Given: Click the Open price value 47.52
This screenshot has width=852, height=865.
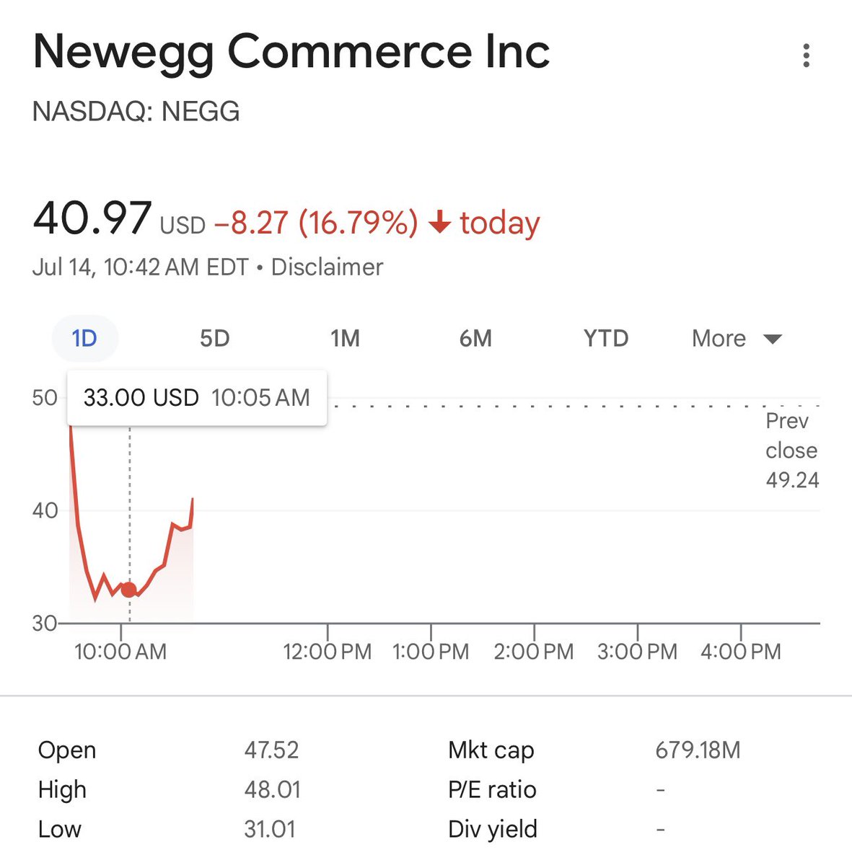Looking at the screenshot, I should pyautogui.click(x=271, y=750).
